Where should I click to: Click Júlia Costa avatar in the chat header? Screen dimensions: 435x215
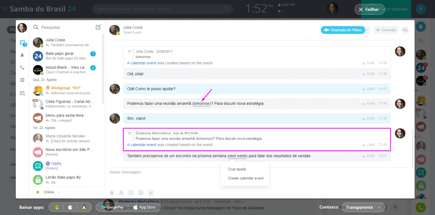pos(114,30)
